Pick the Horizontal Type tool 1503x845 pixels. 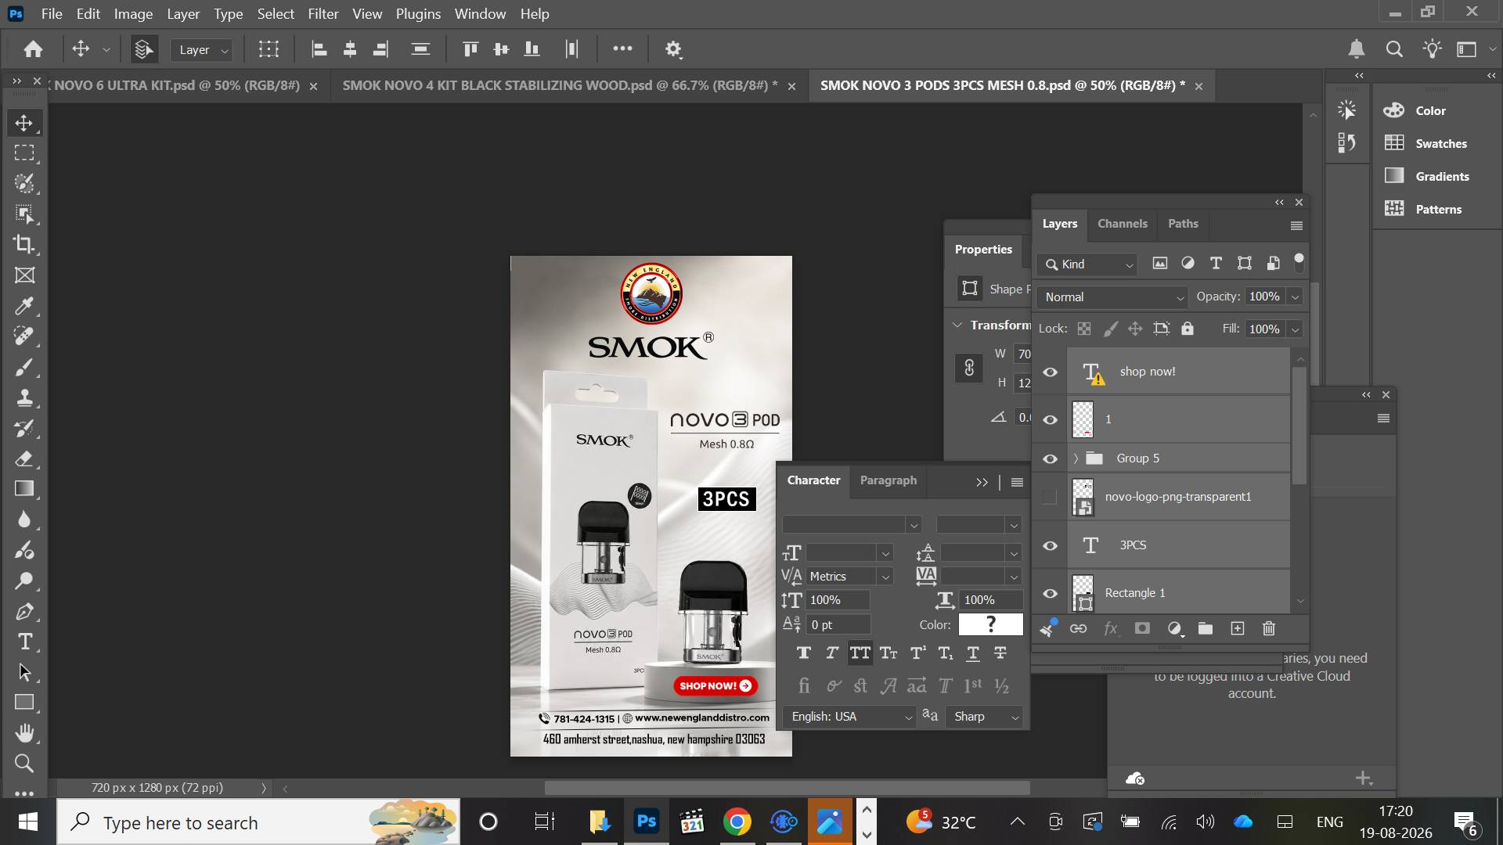coord(24,642)
